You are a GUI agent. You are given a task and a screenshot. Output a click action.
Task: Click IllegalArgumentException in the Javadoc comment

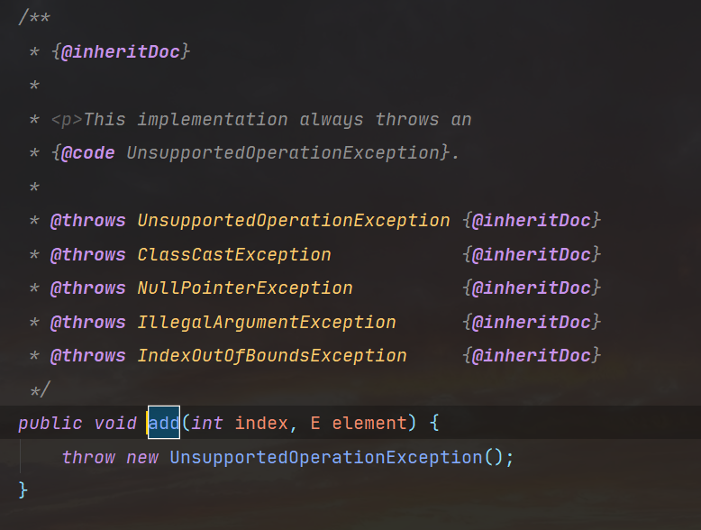pos(267,322)
